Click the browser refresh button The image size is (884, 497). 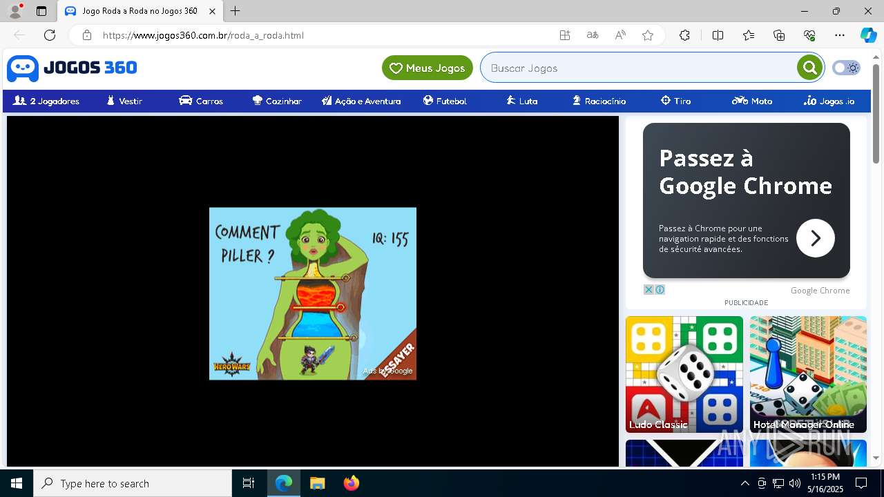(x=50, y=35)
